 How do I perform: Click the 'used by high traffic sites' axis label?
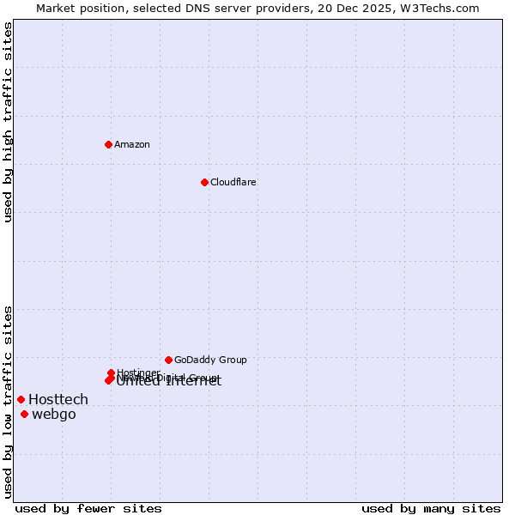(x=8, y=122)
